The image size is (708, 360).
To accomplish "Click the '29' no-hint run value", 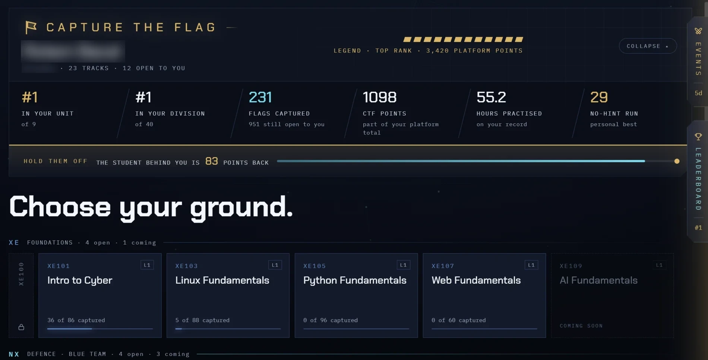I will click(599, 97).
